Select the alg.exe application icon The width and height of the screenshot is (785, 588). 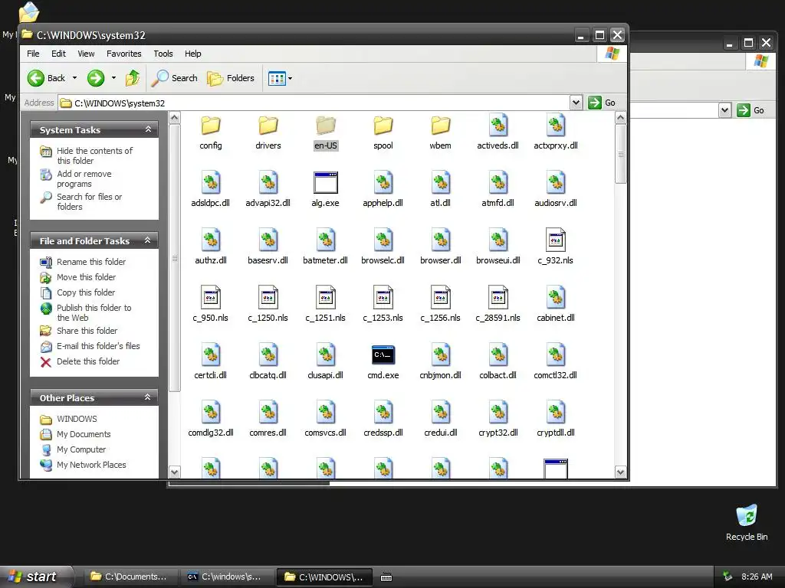pyautogui.click(x=325, y=182)
